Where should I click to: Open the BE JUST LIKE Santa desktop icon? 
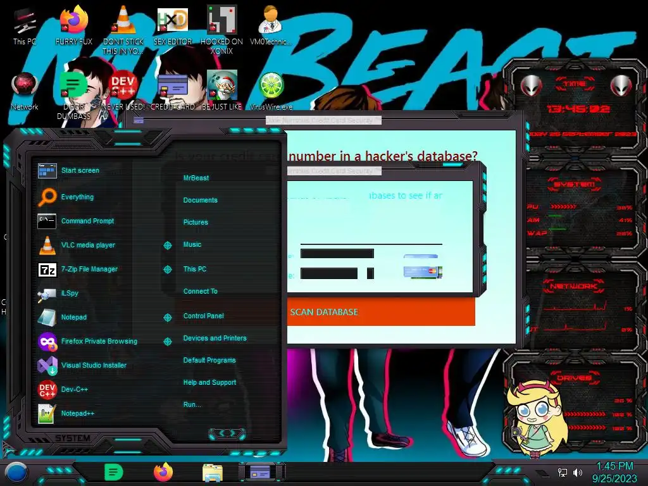pyautogui.click(x=222, y=91)
